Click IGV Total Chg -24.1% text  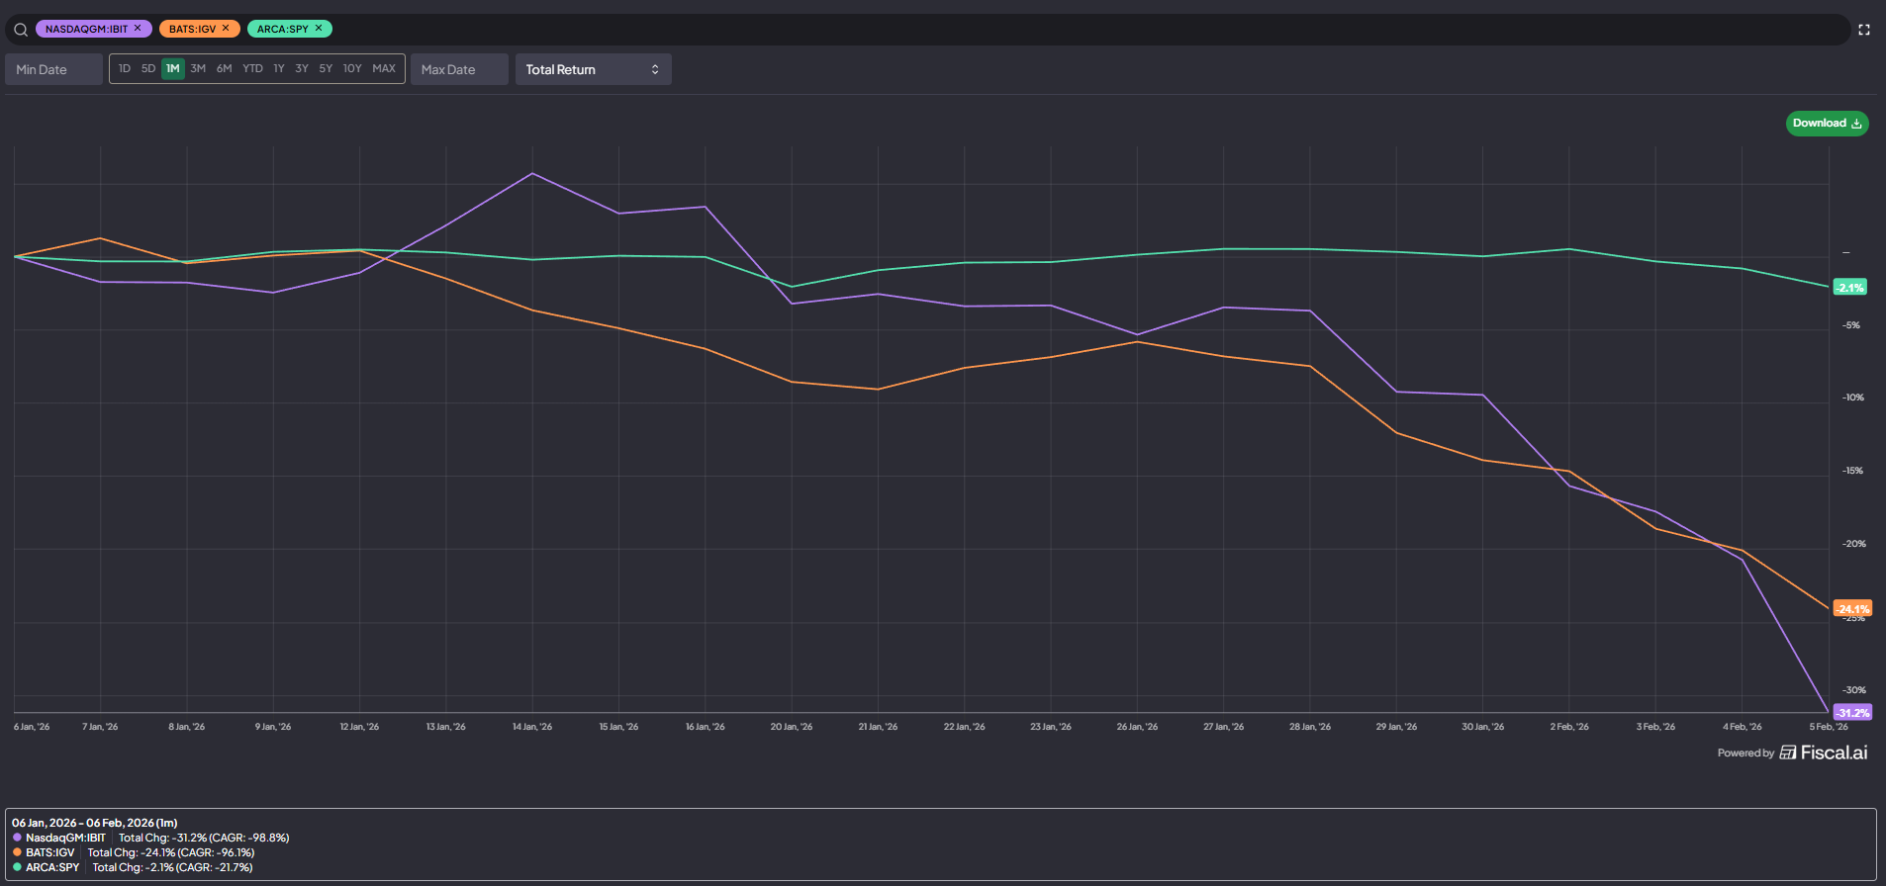pos(171,852)
